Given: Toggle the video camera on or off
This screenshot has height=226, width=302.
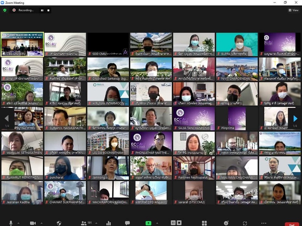Looking at the screenshot, I should click(32, 223).
